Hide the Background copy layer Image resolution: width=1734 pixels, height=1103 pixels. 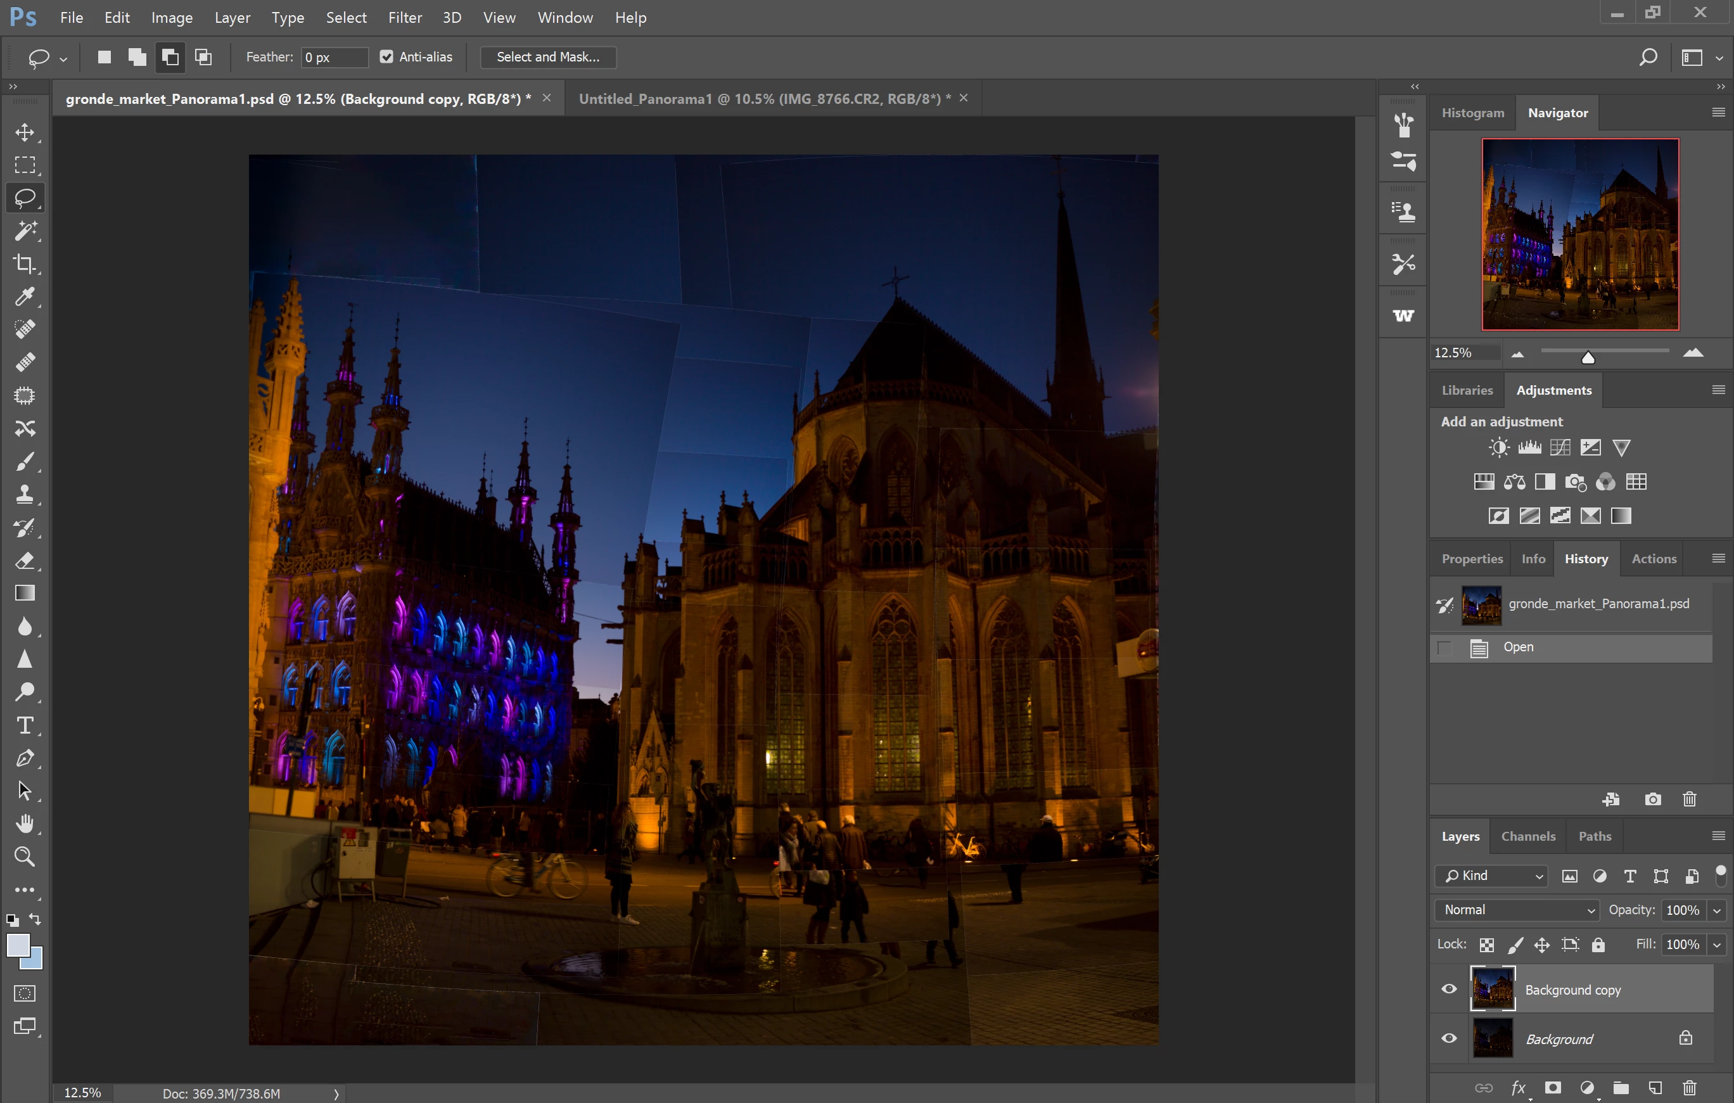click(x=1449, y=989)
